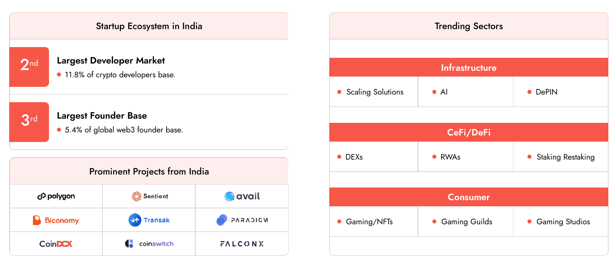Select the red 2nd rank badge
This screenshot has height=261, width=616.
pyautogui.click(x=29, y=67)
